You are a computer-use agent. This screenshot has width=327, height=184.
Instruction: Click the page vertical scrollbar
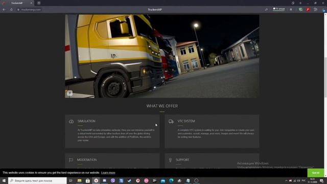(x=325, y=77)
